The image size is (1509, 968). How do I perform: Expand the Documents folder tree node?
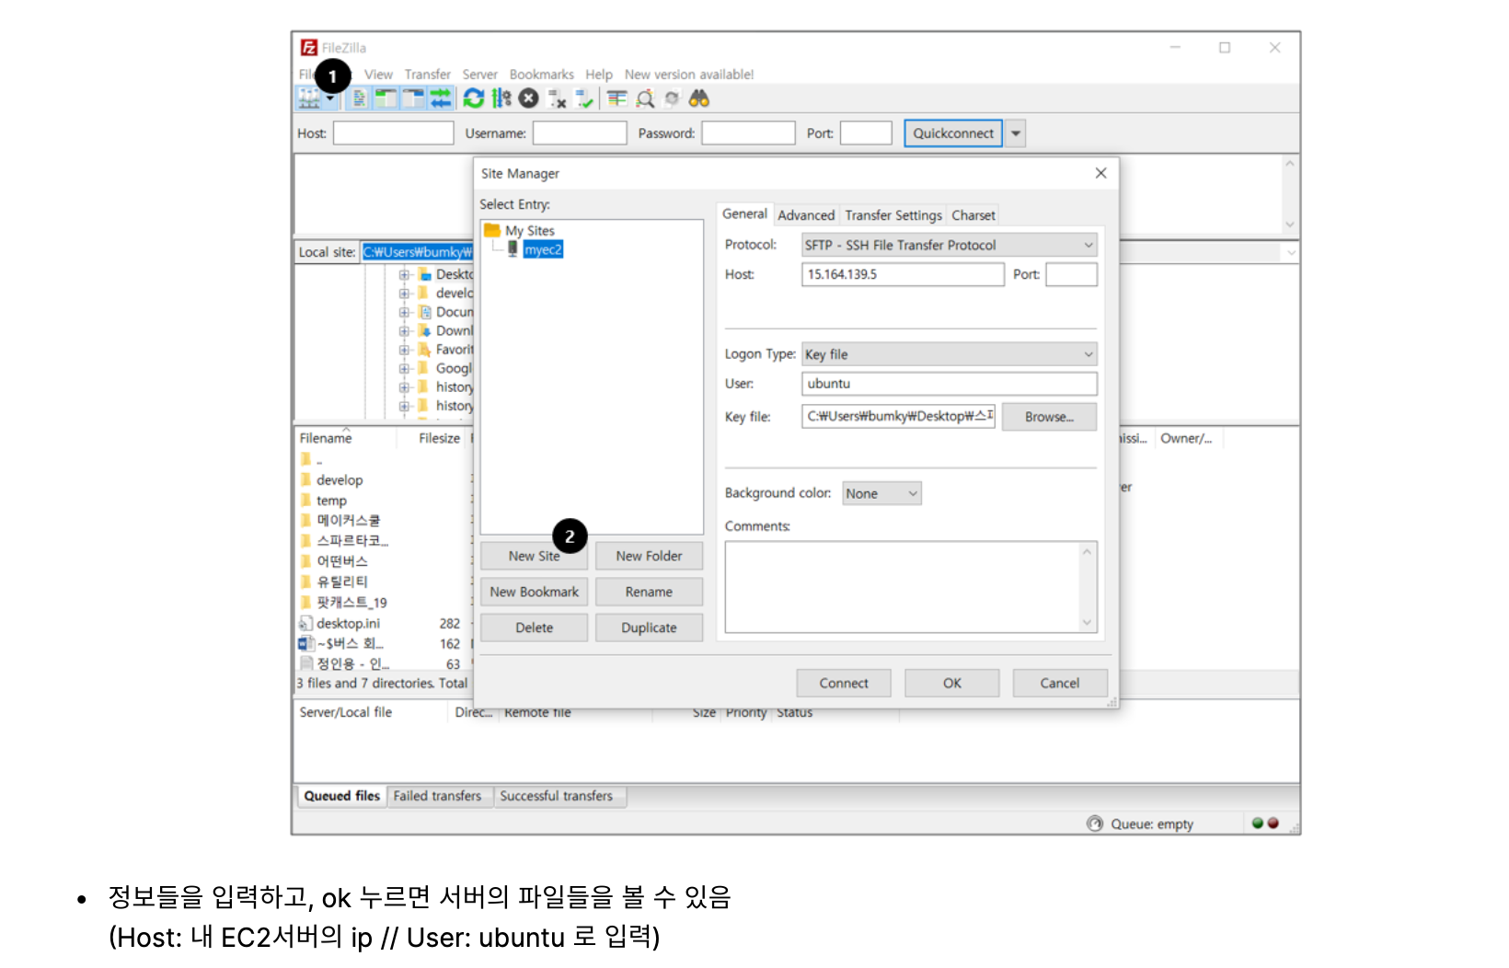(404, 312)
